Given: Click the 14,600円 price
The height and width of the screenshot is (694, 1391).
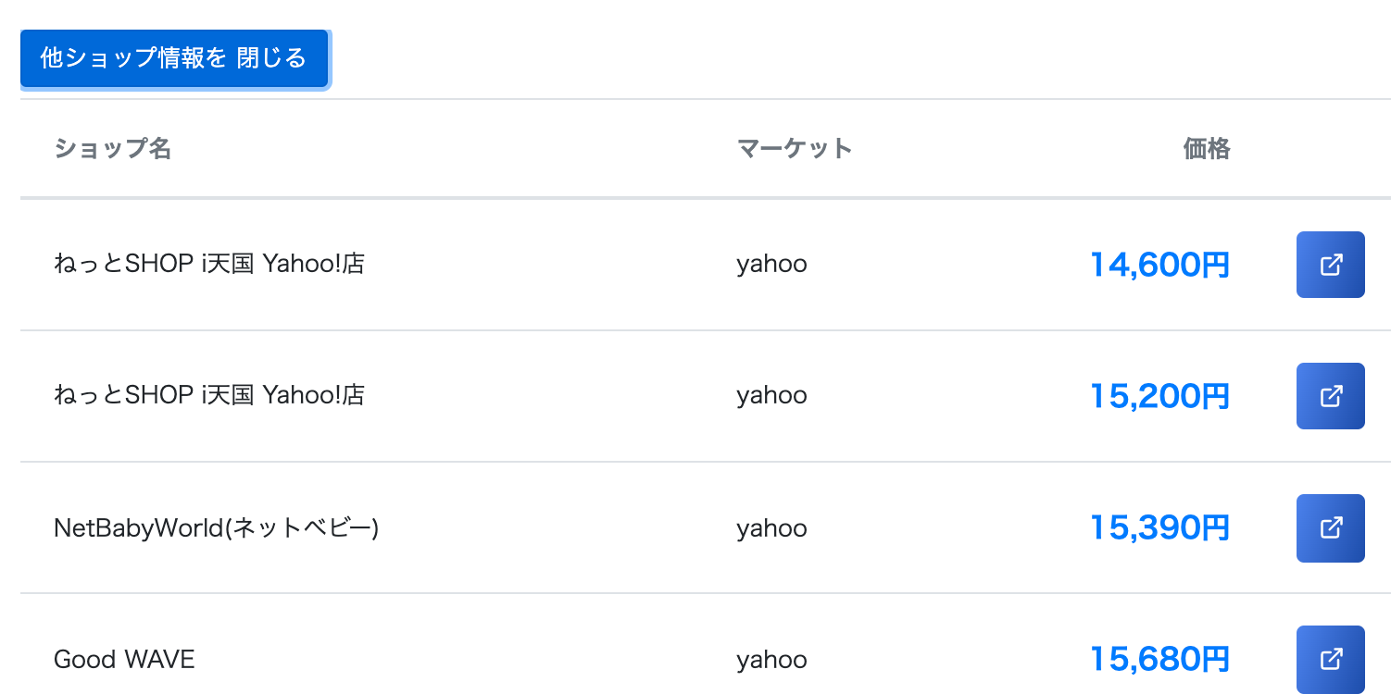Looking at the screenshot, I should click(1159, 266).
